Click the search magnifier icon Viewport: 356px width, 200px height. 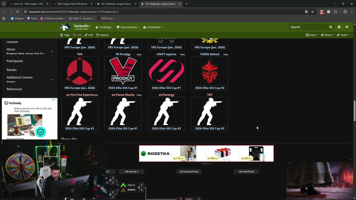(x=331, y=27)
